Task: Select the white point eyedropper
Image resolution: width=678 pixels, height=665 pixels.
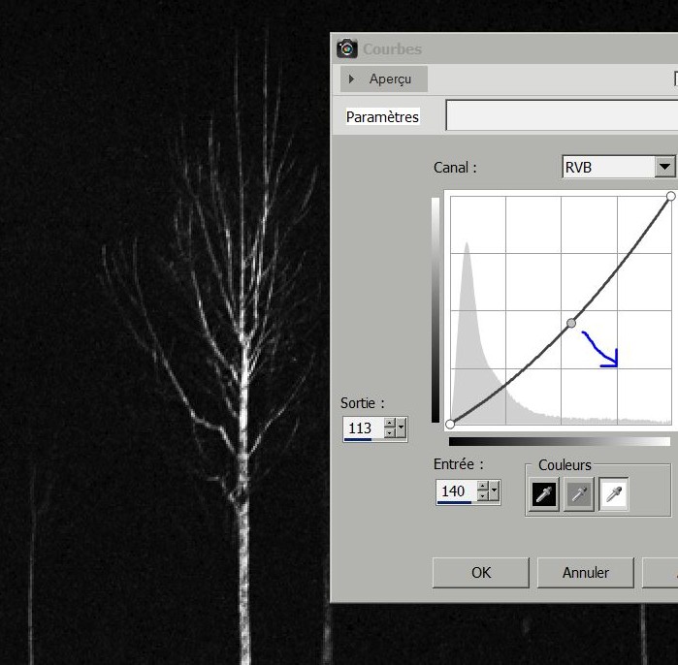Action: point(613,494)
